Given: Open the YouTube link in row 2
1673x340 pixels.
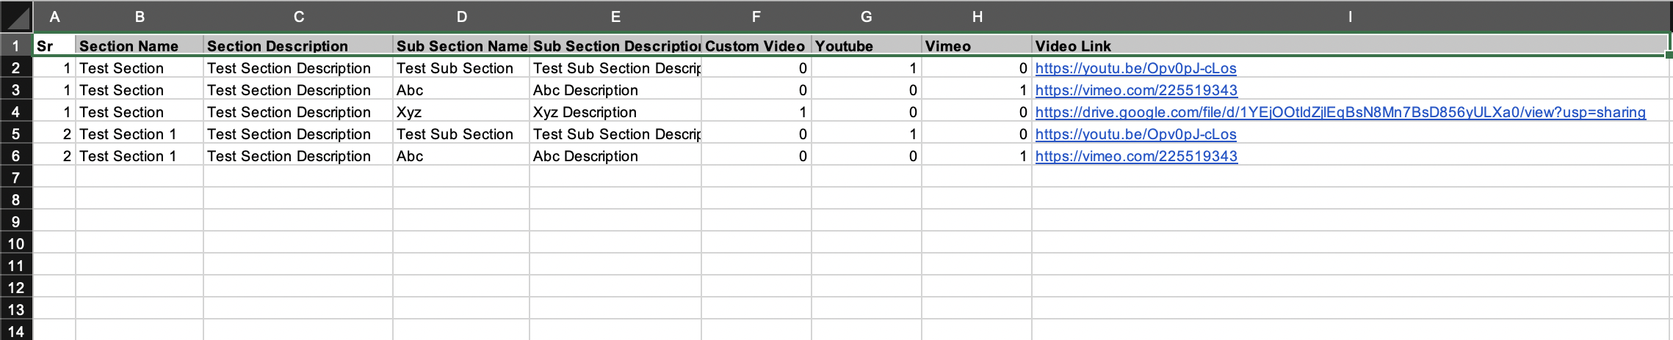Looking at the screenshot, I should [1135, 68].
